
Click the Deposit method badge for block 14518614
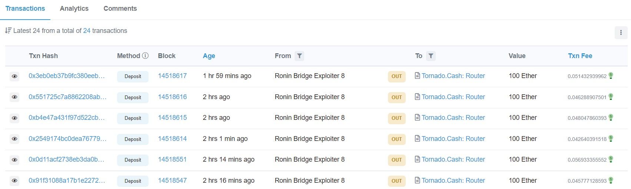[x=133, y=139]
